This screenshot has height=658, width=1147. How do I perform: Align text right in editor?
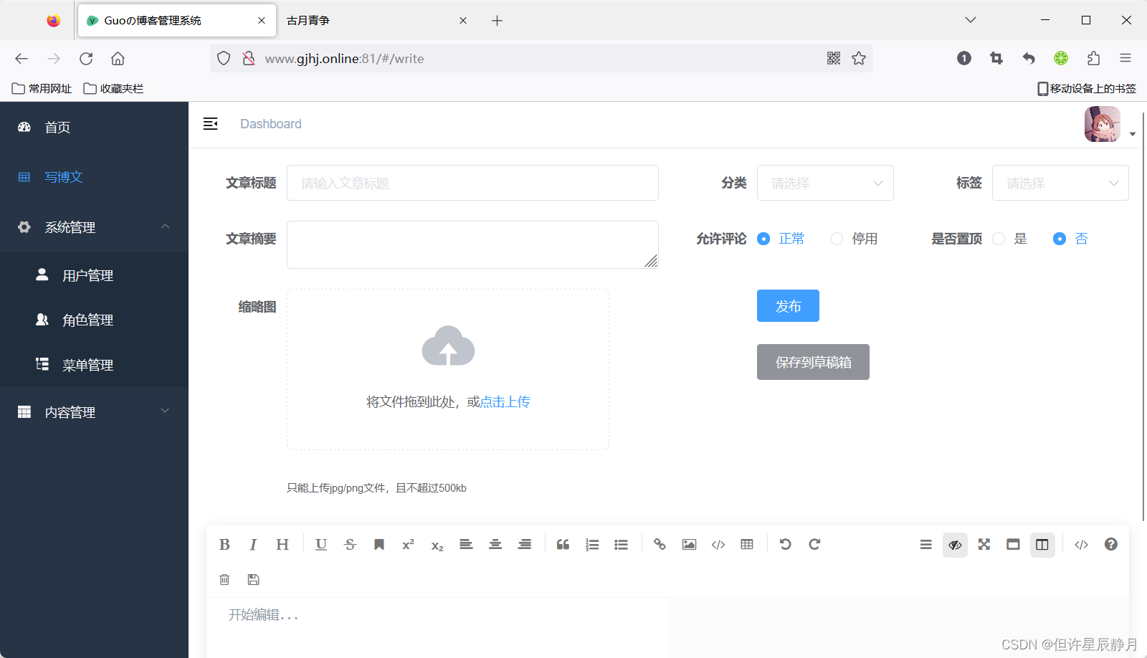pyautogui.click(x=525, y=545)
